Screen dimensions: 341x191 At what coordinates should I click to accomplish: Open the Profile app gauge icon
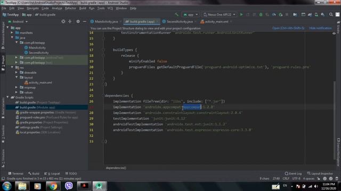click(274, 14)
